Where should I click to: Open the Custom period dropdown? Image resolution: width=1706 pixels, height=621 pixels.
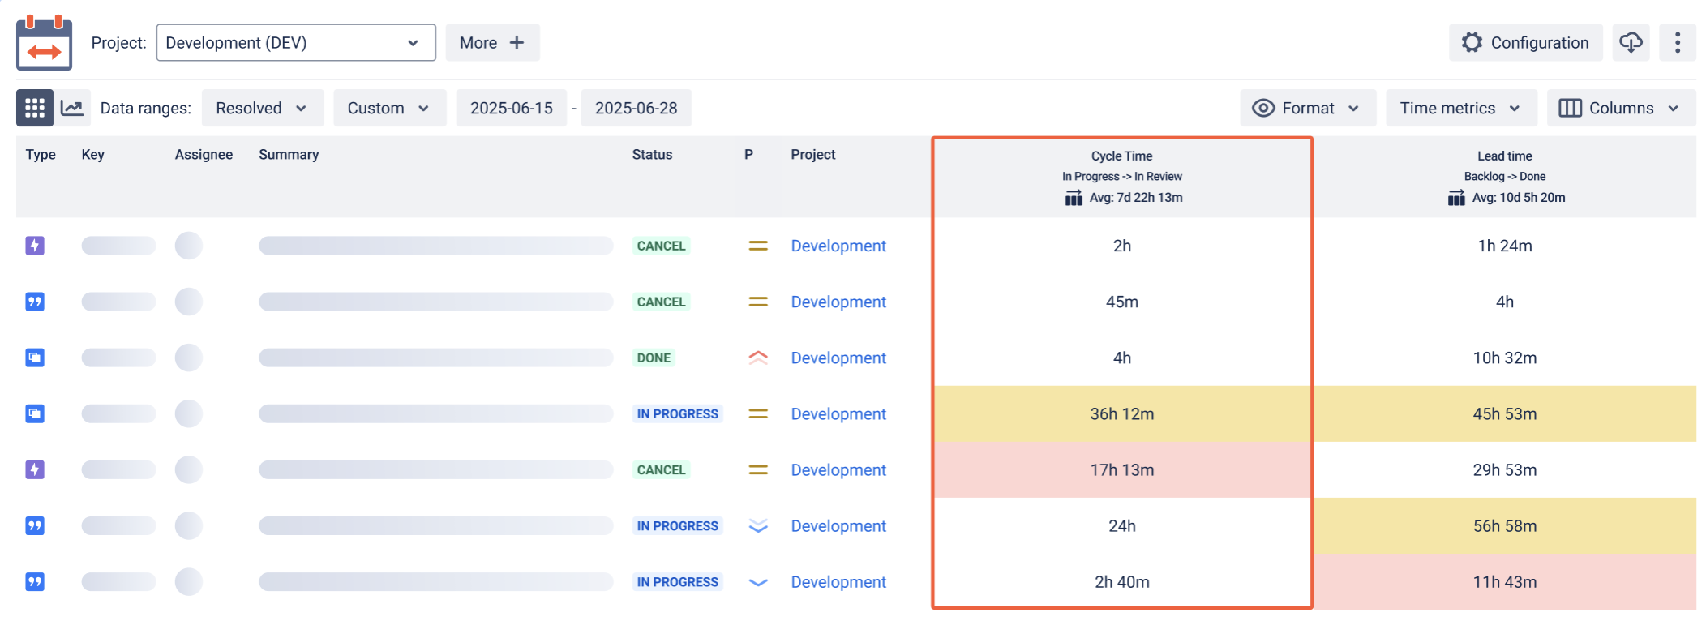pyautogui.click(x=389, y=108)
